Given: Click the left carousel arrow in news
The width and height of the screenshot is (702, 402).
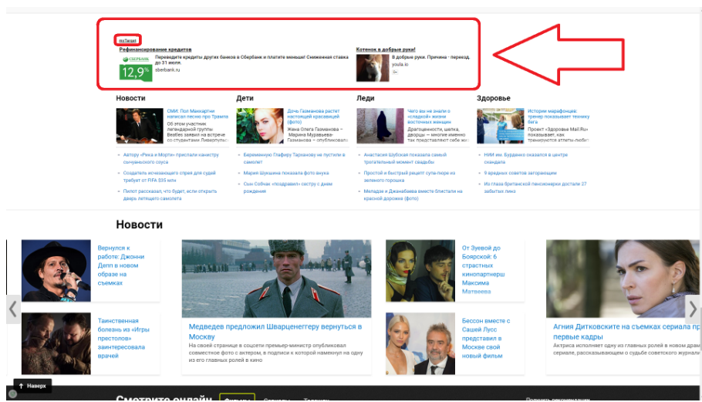Looking at the screenshot, I should (x=13, y=309).
